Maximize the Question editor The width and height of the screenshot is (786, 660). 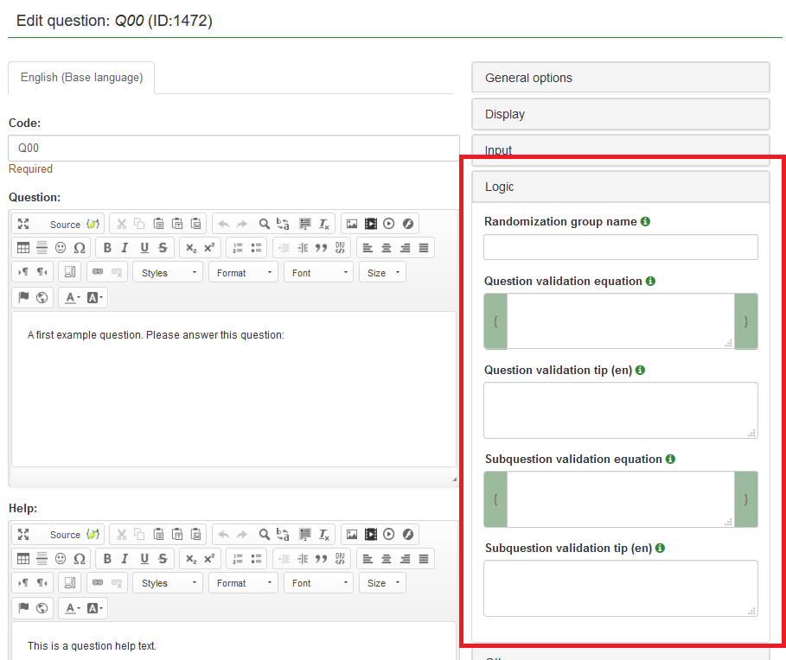(x=23, y=224)
